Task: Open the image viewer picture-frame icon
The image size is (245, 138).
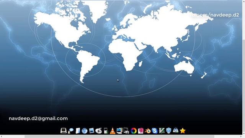Action: [91, 131]
